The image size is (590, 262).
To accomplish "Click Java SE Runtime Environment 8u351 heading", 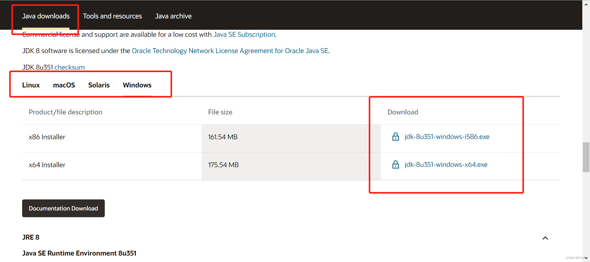I will (79, 253).
